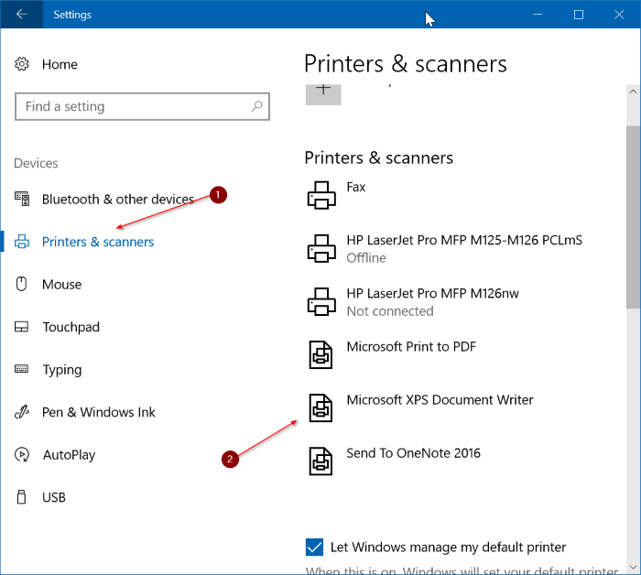Open Touchpad settings
This screenshot has width=641, height=575.
tap(71, 327)
